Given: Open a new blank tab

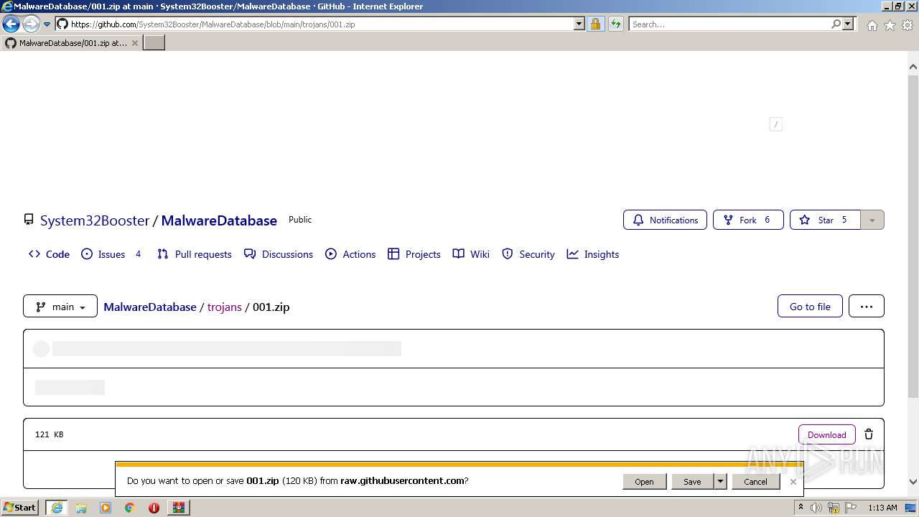Looking at the screenshot, I should (x=154, y=42).
